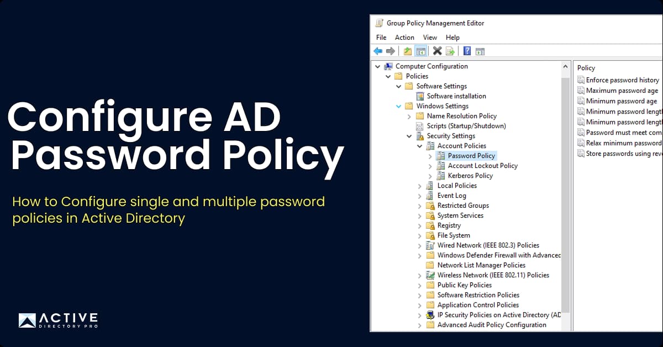Click the Enforce password history policy icon

point(581,80)
